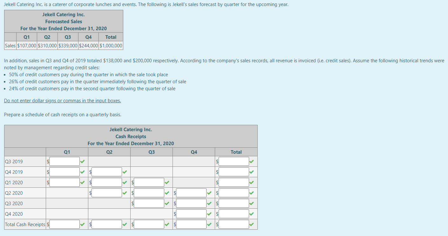448x236 pixels.
Task: Click the '50% of credit customers' bullet
Action: [89, 75]
